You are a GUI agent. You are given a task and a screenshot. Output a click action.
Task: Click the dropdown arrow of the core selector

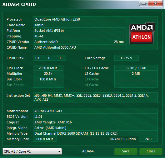point(59,151)
